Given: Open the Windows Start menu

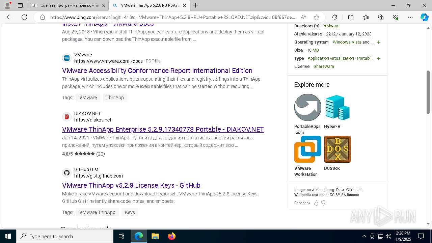Looking at the screenshot, I should [8, 236].
